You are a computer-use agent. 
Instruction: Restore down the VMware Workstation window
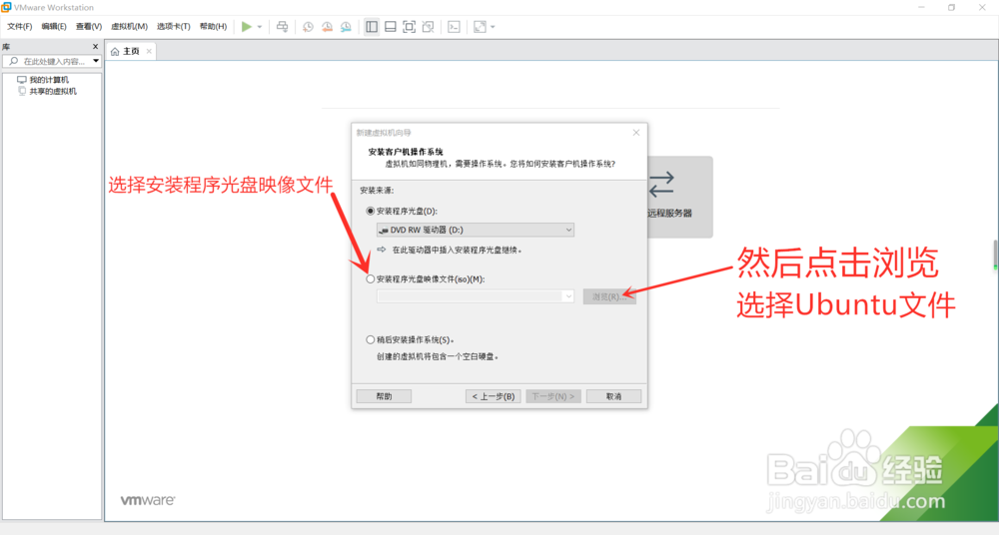tap(951, 7)
